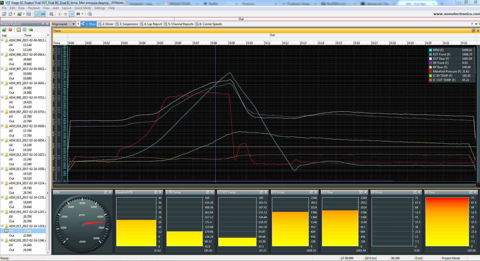The image size is (480, 261).
Task: Switch to the 3: Suspension tab
Action: point(126,24)
